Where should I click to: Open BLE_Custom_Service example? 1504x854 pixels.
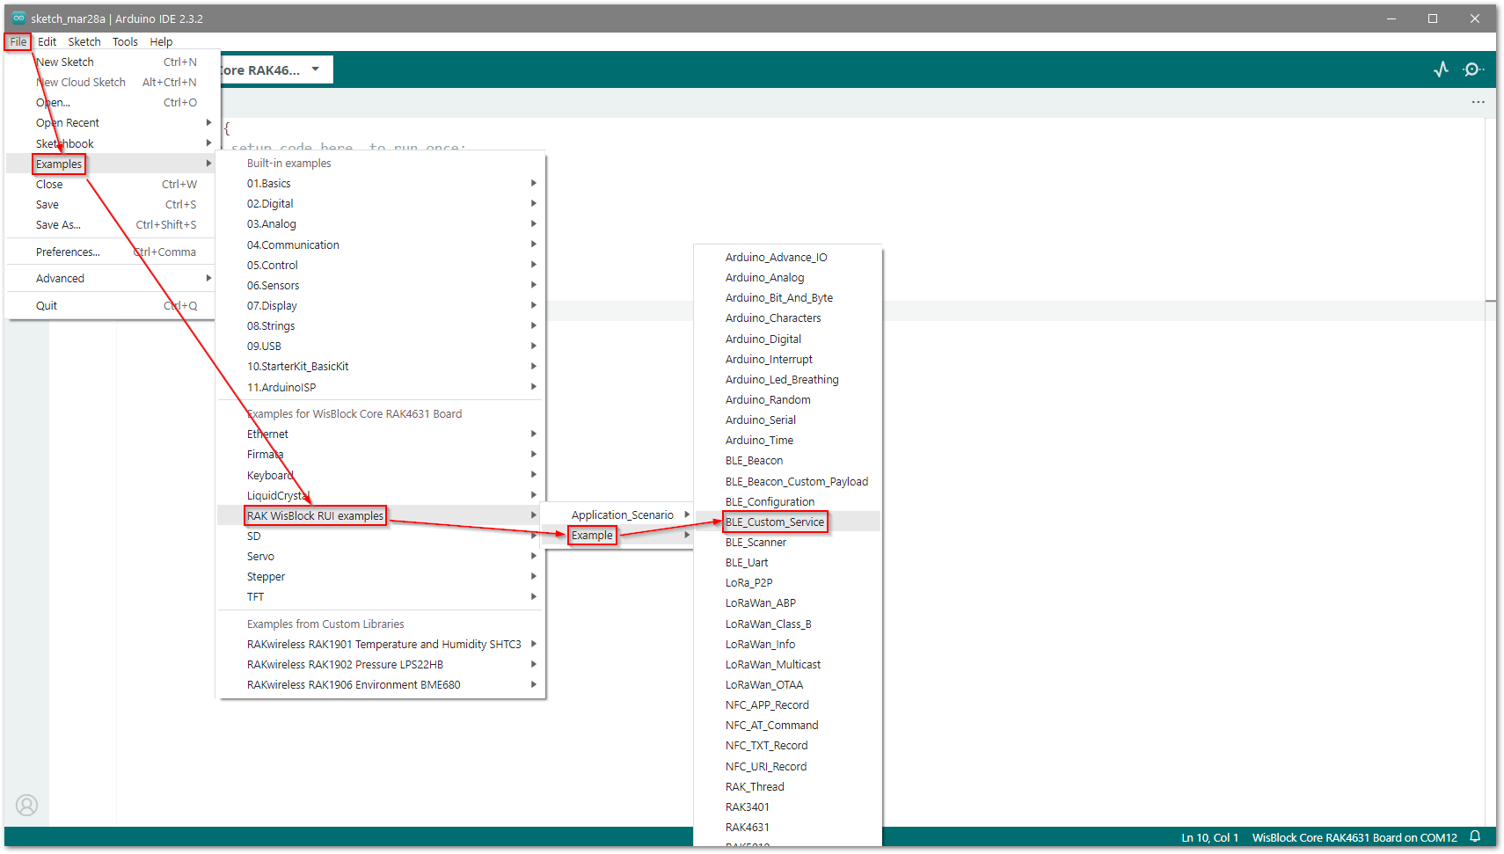(788, 522)
